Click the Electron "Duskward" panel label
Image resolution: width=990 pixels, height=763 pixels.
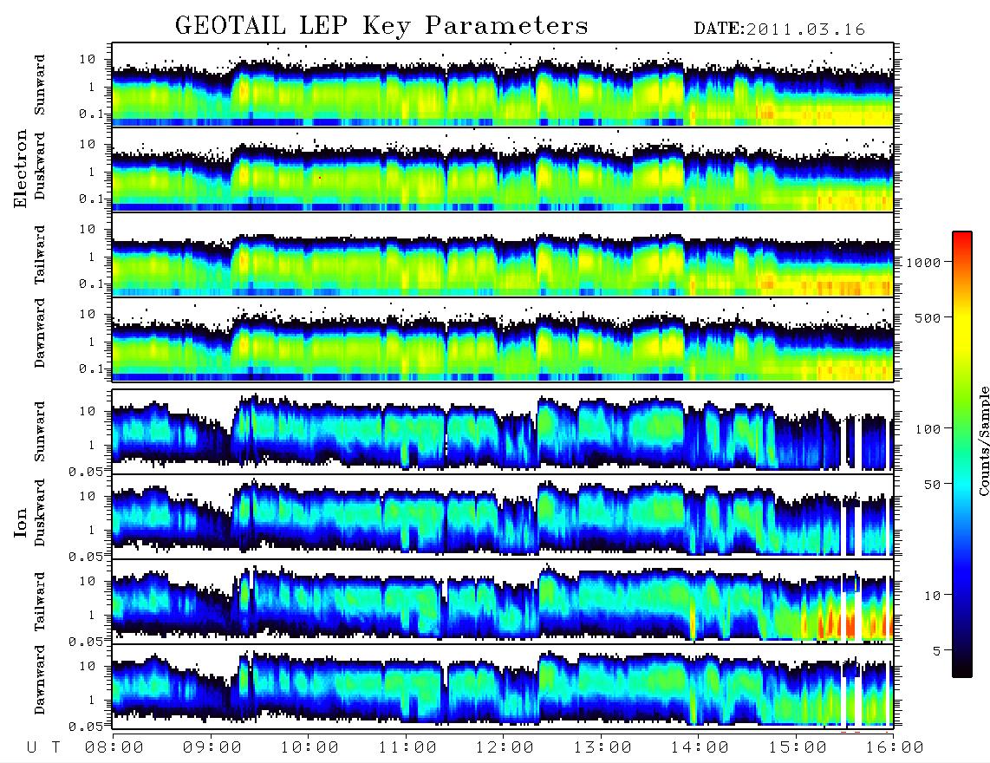40,166
